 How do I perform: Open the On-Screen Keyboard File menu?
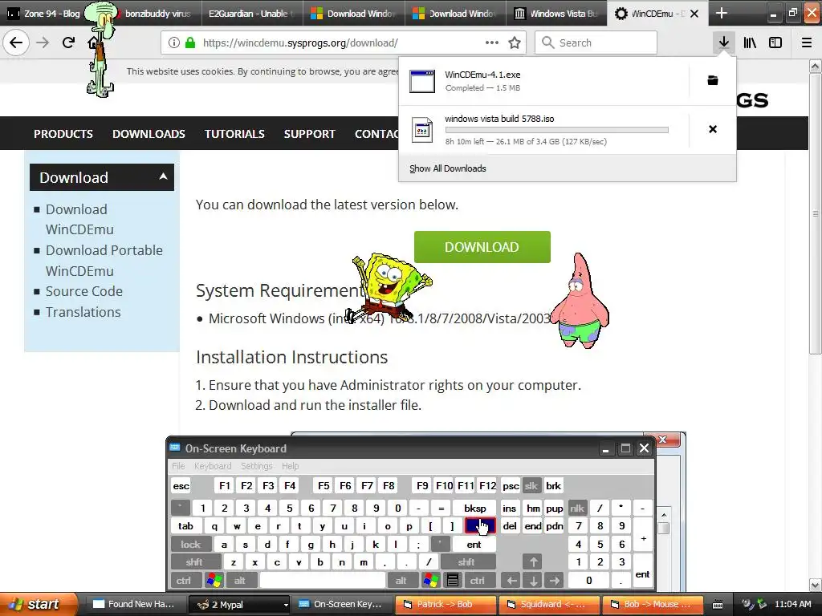[178, 466]
